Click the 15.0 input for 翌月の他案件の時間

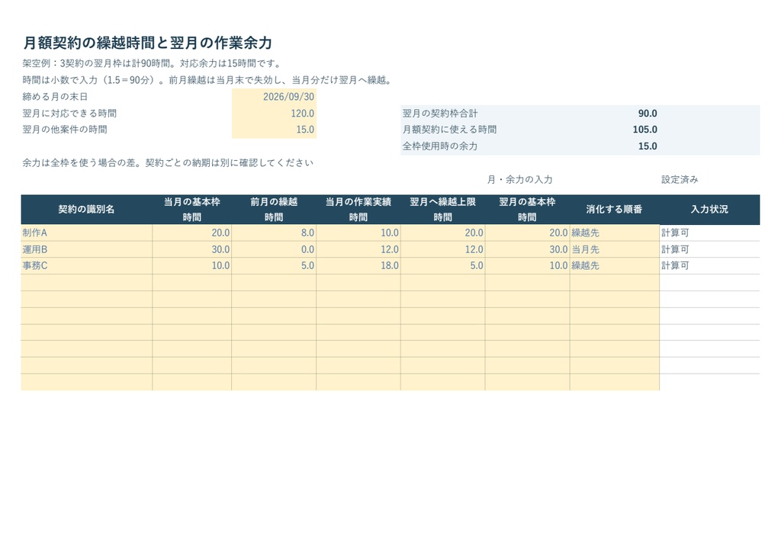click(274, 130)
